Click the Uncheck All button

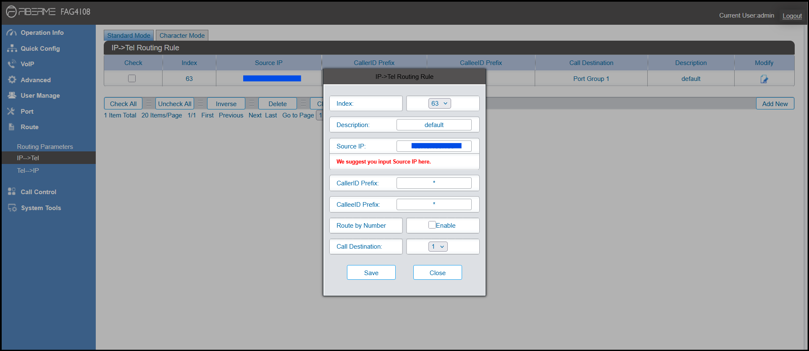(175, 104)
